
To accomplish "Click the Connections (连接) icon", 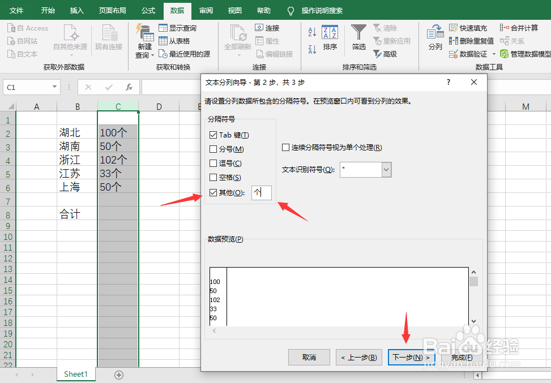I will (x=259, y=28).
